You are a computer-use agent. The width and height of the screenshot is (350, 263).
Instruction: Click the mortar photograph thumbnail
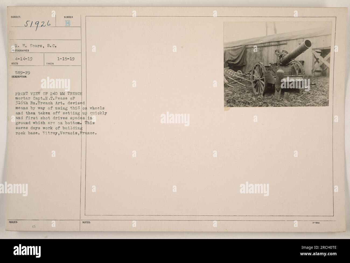(x=278, y=64)
